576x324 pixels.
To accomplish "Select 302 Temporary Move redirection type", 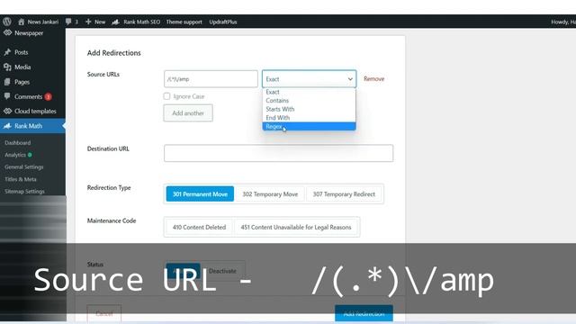I will (270, 194).
